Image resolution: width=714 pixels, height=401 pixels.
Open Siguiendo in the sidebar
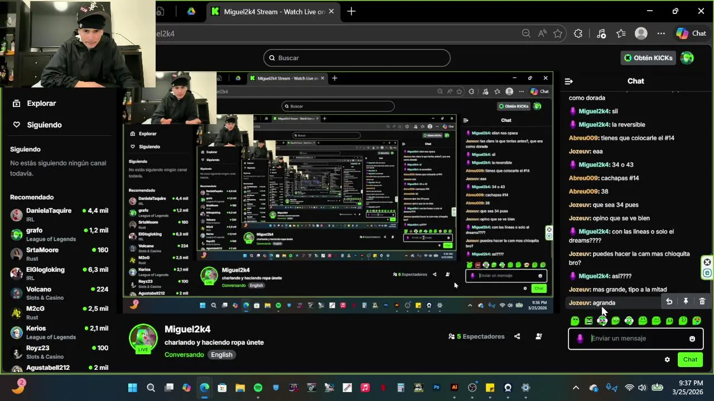[x=38, y=125]
